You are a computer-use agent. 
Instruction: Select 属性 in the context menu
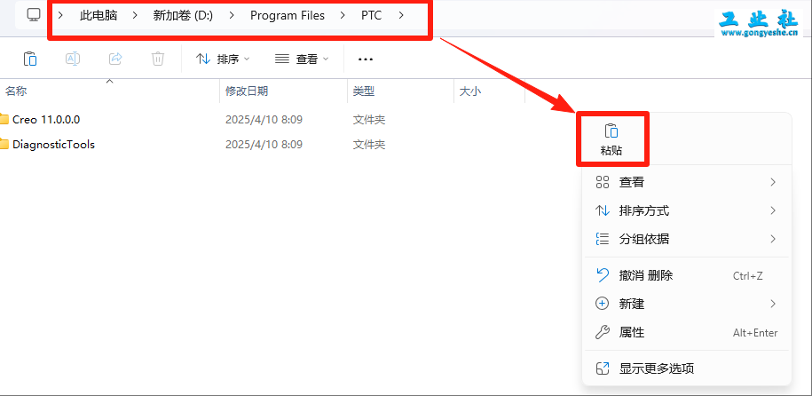click(687, 332)
